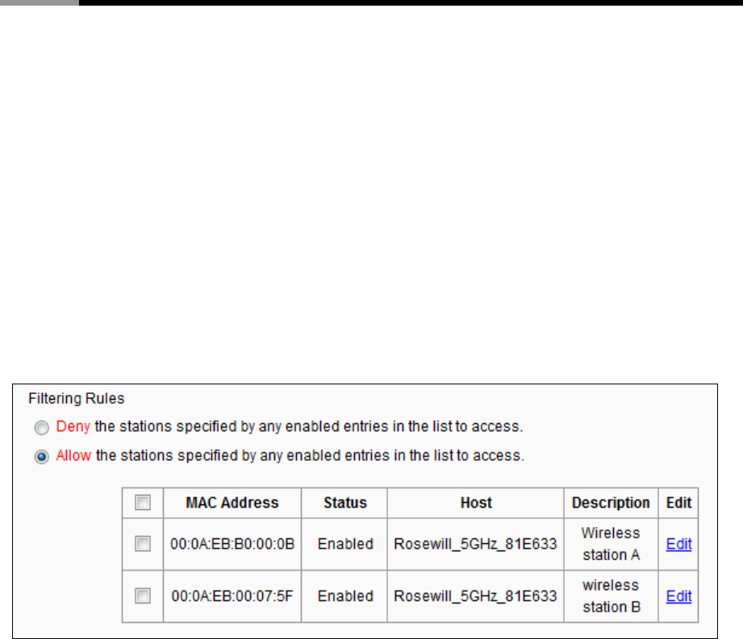Click Enabled status of station B row
This screenshot has height=639, width=743.
pos(345,596)
